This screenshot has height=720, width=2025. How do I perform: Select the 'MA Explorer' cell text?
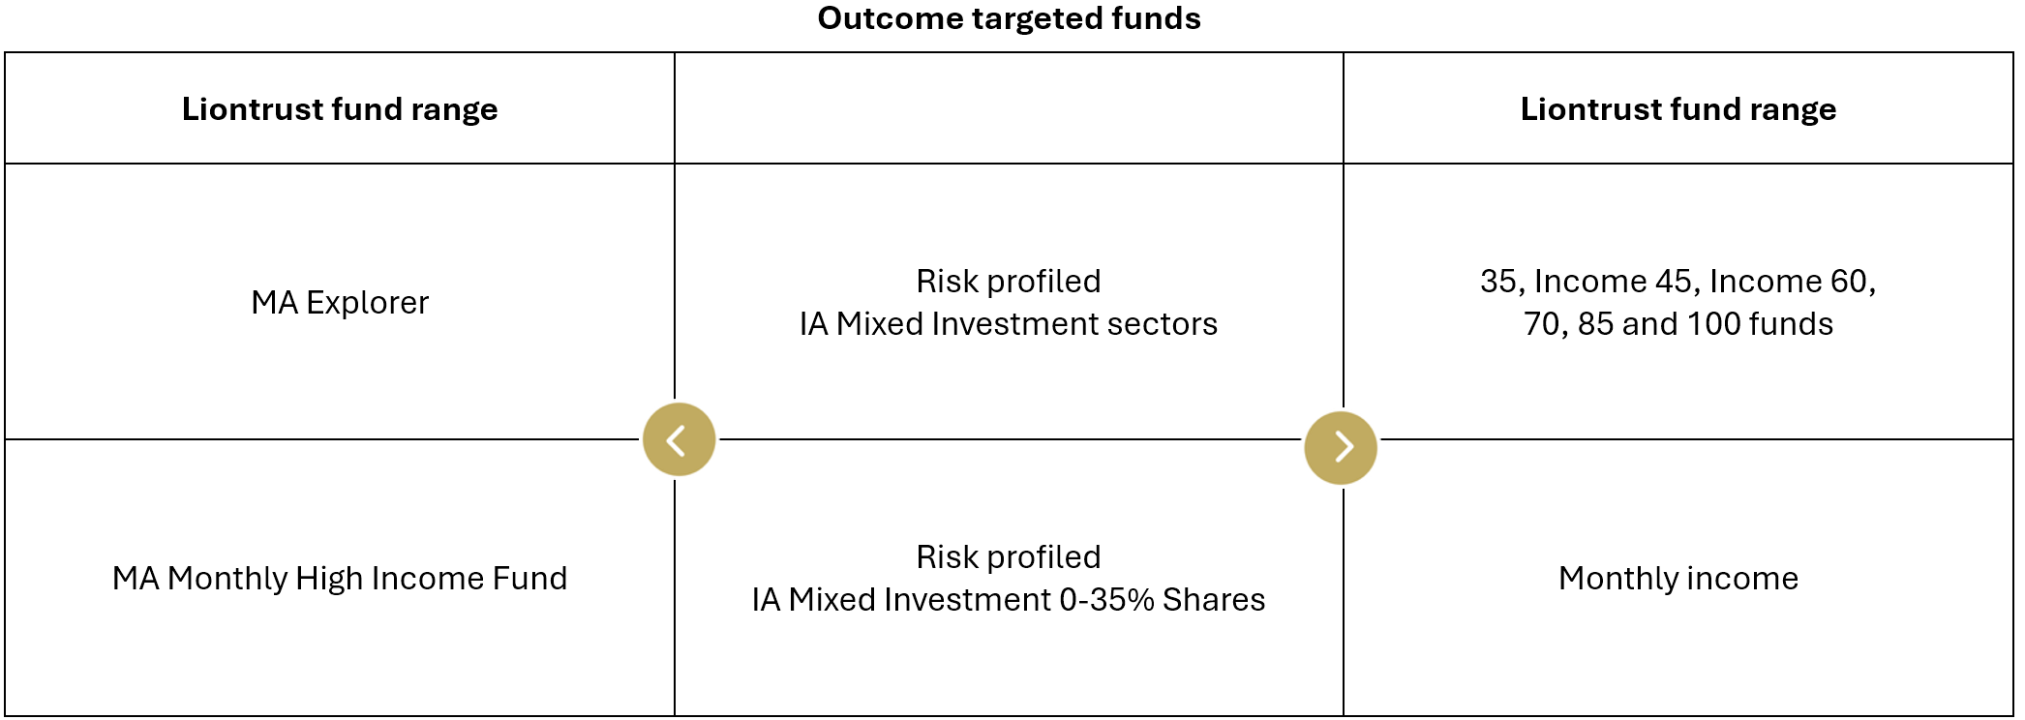pos(340,302)
